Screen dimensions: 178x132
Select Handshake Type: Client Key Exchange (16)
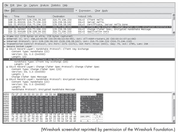pyautogui.click(x=41, y=62)
